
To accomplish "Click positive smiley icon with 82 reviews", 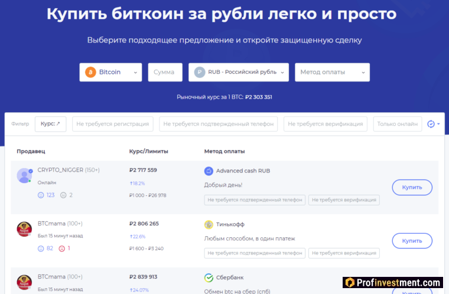I will click(x=41, y=249).
